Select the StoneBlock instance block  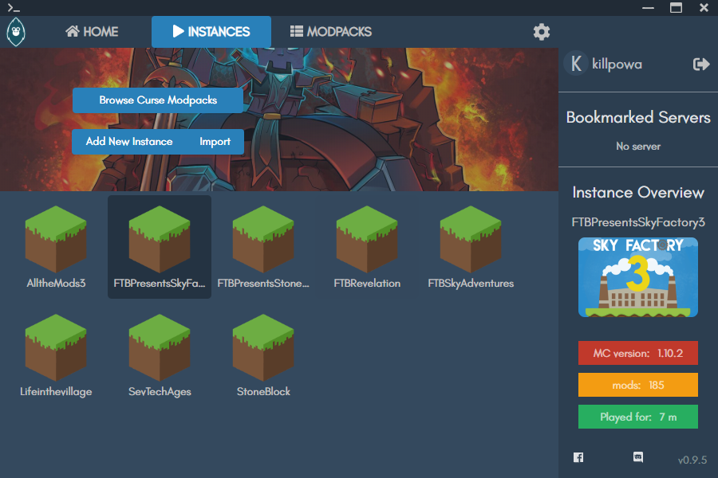click(x=263, y=355)
